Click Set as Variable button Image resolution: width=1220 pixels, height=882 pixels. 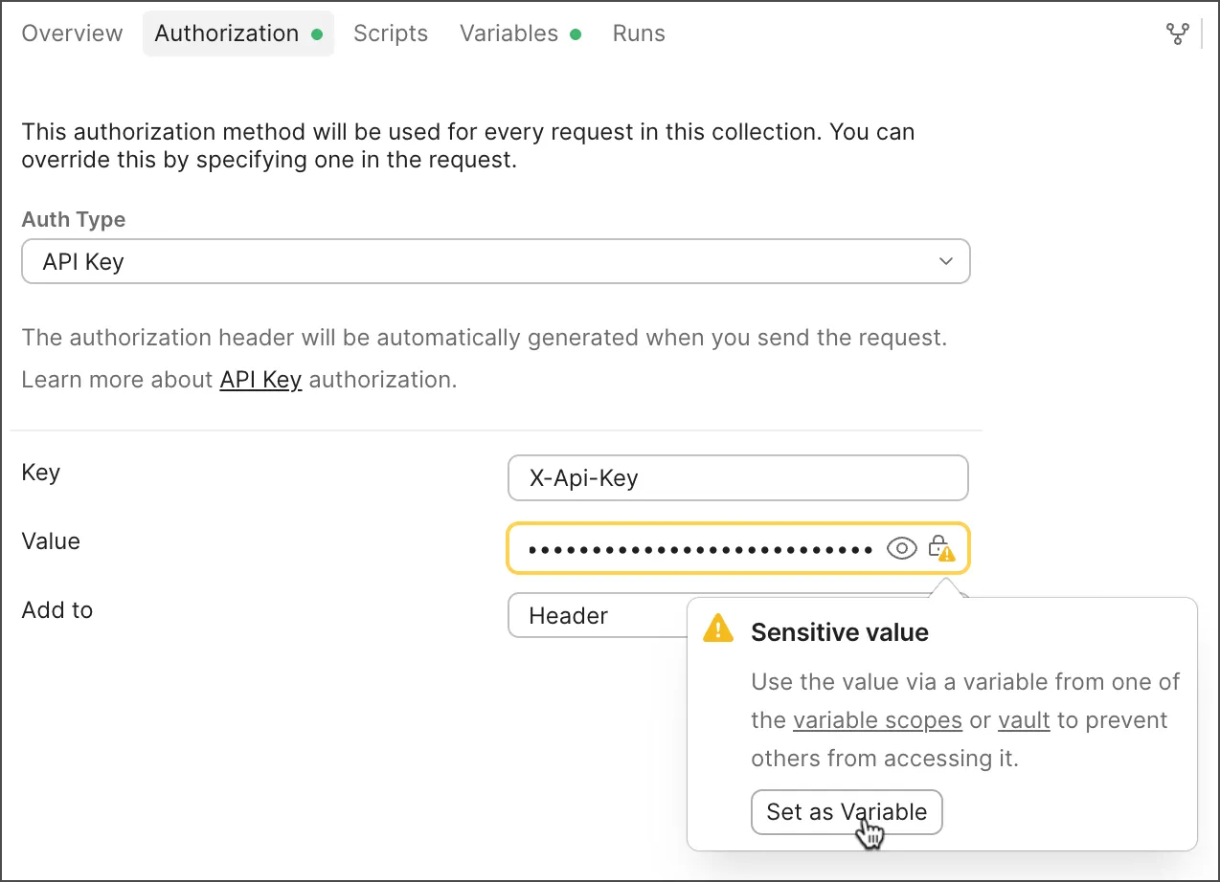click(x=847, y=811)
